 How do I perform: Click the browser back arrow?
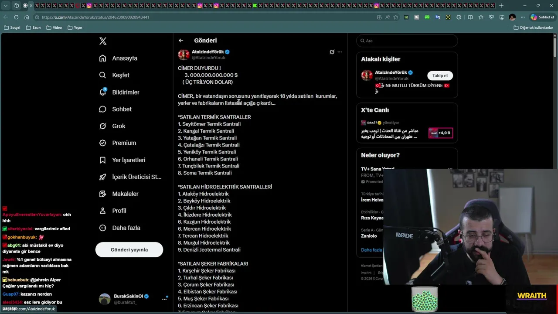click(6, 17)
